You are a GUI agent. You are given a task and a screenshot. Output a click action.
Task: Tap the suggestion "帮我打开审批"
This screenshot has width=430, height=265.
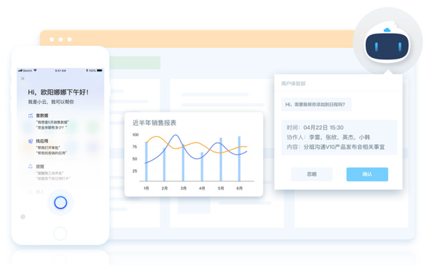click(x=48, y=148)
